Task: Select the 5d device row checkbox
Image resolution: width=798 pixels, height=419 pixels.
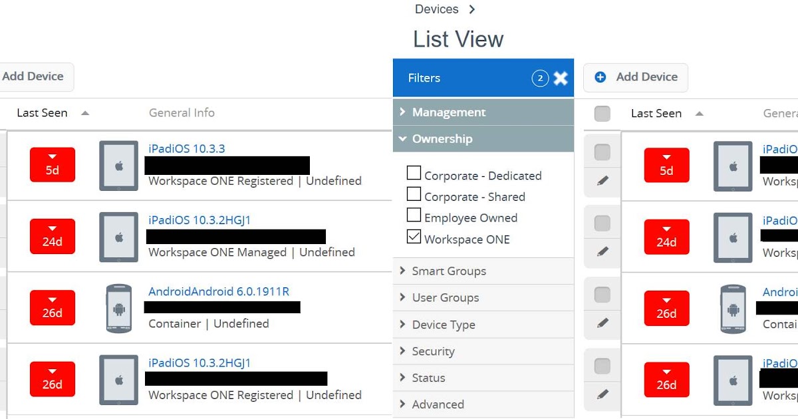Action: click(602, 152)
